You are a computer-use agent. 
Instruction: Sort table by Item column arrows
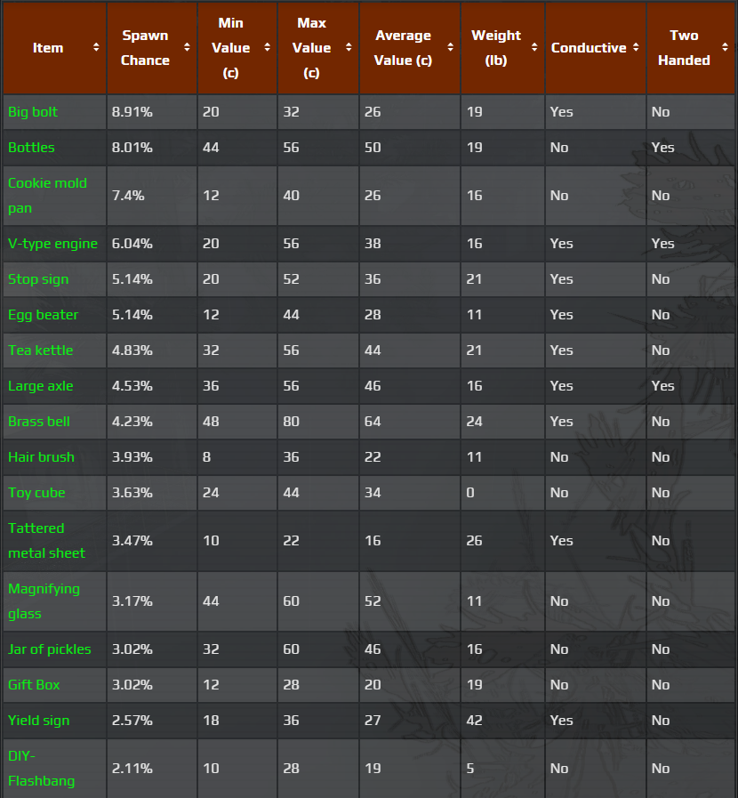[96, 48]
